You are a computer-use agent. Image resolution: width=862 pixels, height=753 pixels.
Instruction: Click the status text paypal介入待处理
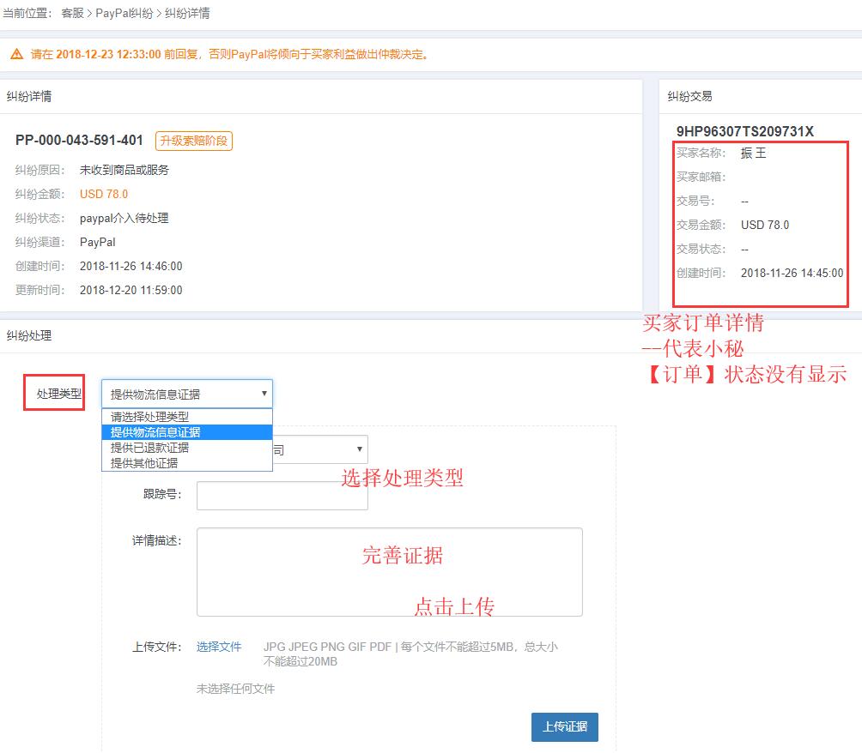pos(124,218)
